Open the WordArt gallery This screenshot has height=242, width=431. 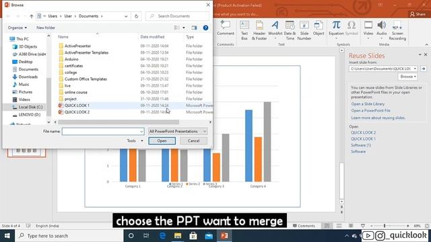pyautogui.click(x=275, y=30)
